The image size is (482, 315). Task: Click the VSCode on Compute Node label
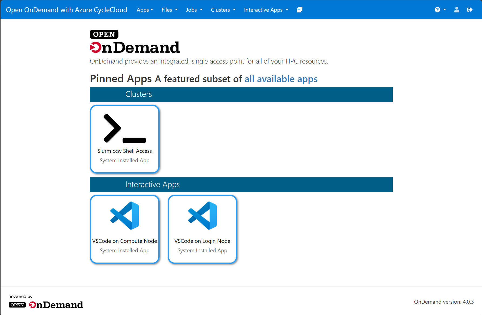tap(125, 241)
